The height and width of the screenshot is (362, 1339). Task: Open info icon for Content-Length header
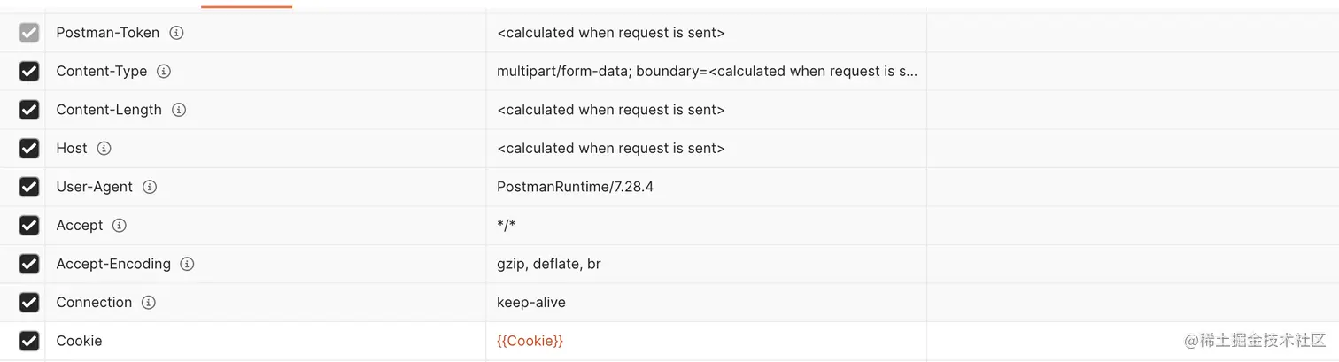click(x=179, y=110)
